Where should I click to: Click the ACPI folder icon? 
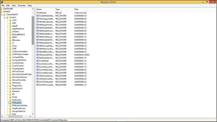(10, 20)
